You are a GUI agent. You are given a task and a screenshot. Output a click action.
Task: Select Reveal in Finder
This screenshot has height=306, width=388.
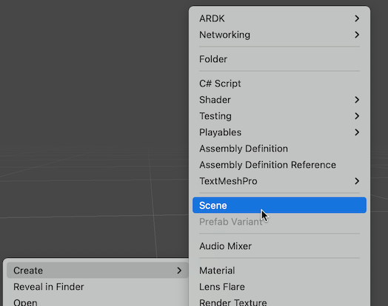(98, 287)
